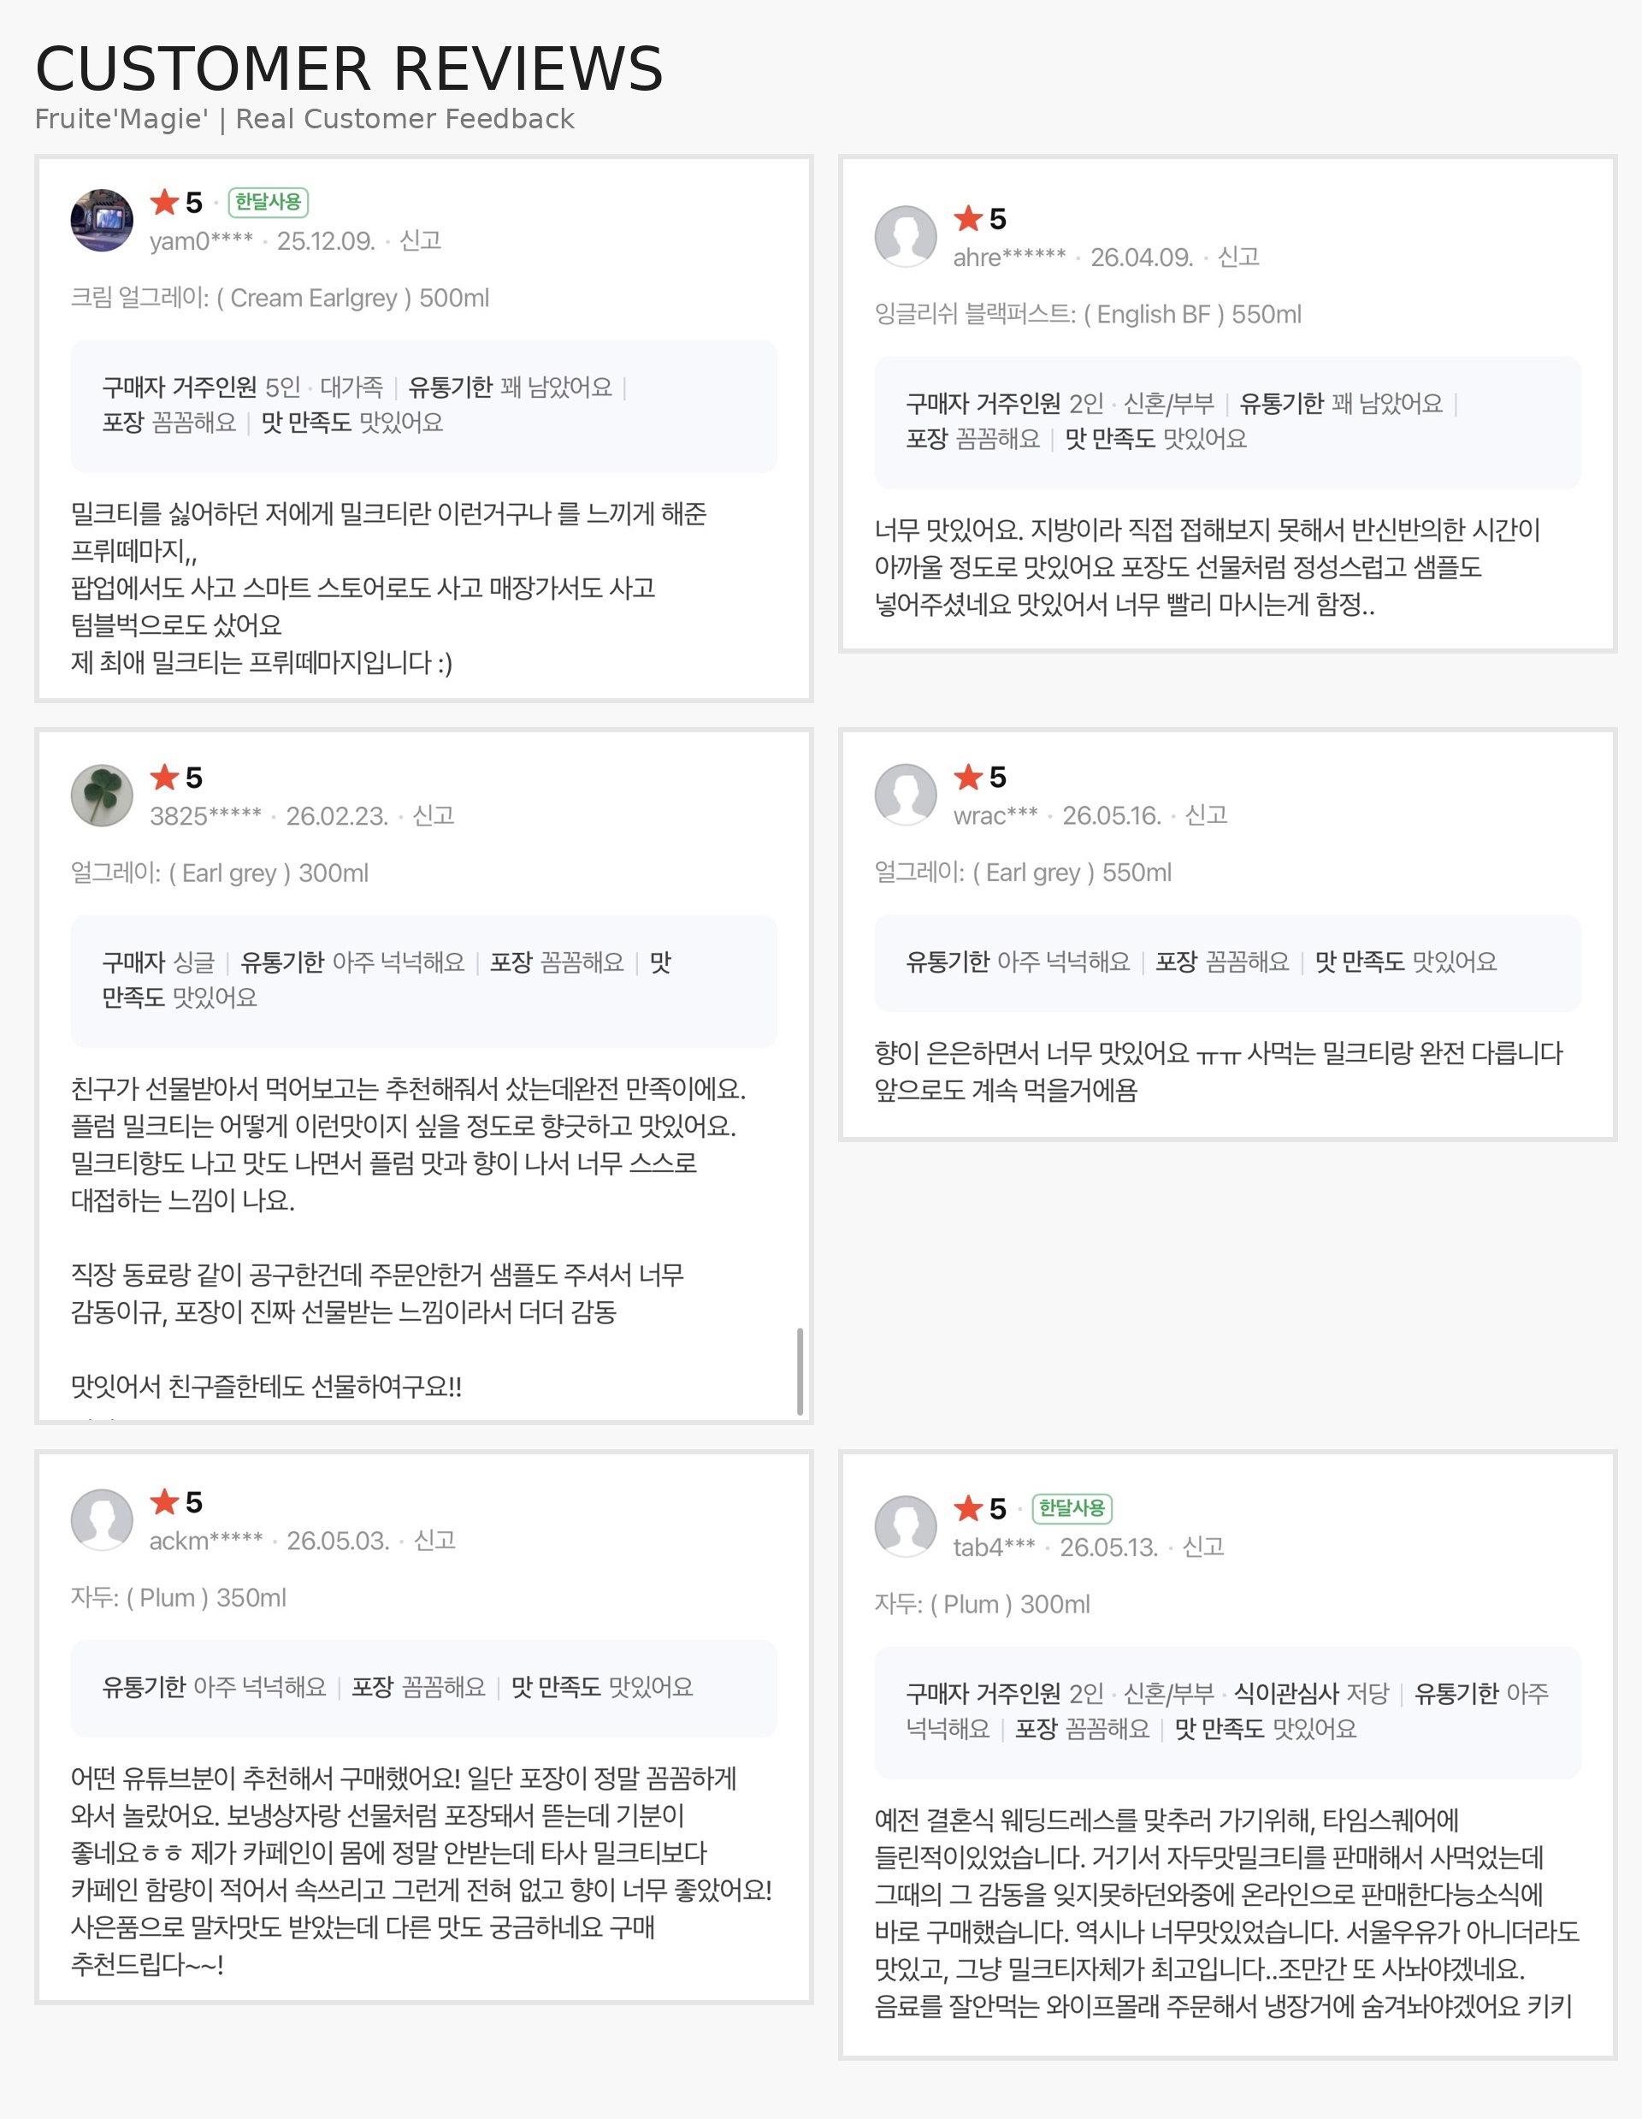Click 신고 on the tab4*** review

click(1203, 1548)
